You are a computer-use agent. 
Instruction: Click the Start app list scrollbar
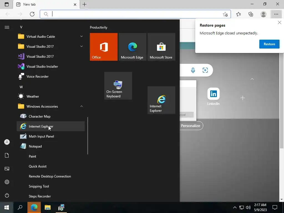click(88, 136)
